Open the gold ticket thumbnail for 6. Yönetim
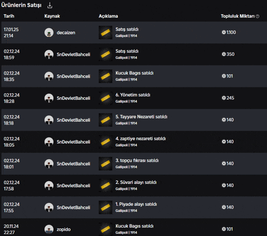Image resolution: width=267 pixels, height=236 pixels. point(106,98)
